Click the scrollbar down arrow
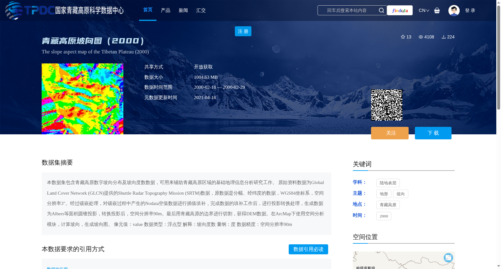501x269 pixels. coord(498,266)
